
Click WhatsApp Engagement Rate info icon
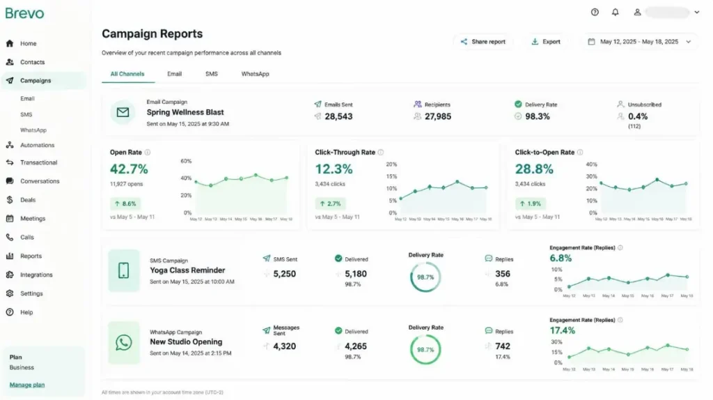(620, 320)
